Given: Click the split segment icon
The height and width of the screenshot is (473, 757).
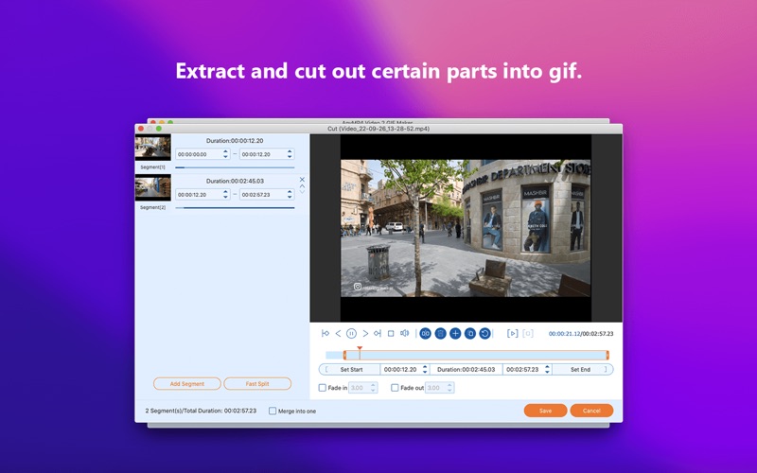Looking at the screenshot, I should pos(426,333).
